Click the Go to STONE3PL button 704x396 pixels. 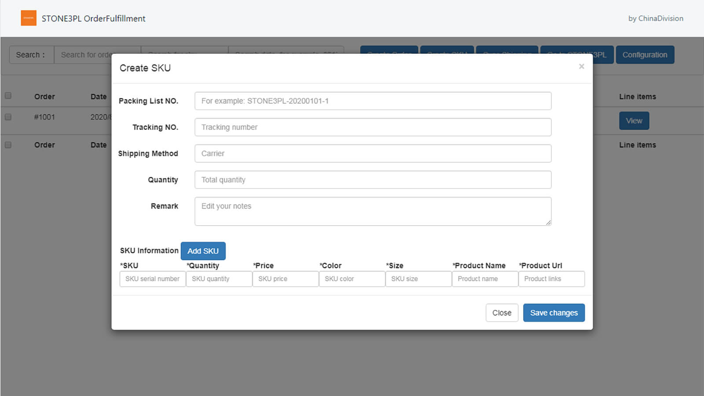(x=577, y=55)
